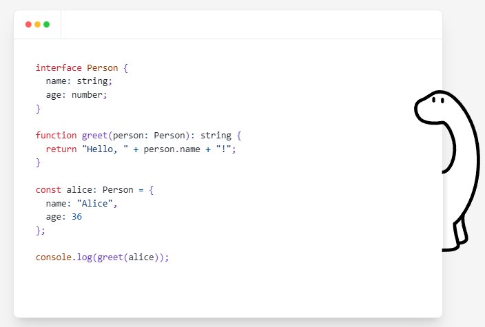Click the "alice" variable in the const declaration
The image size is (485, 327).
(79, 189)
